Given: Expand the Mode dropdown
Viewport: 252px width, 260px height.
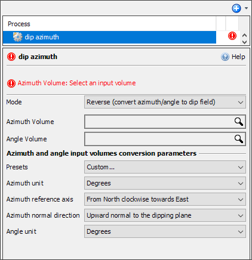Looking at the screenshot, I should point(165,102).
